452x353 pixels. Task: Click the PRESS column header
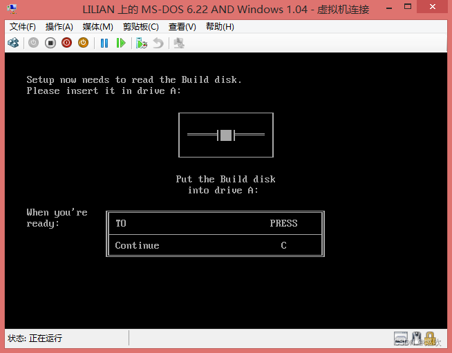point(283,223)
